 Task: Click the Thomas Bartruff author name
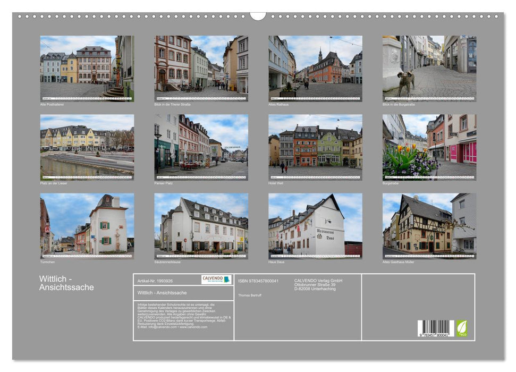pyautogui.click(x=250, y=295)
